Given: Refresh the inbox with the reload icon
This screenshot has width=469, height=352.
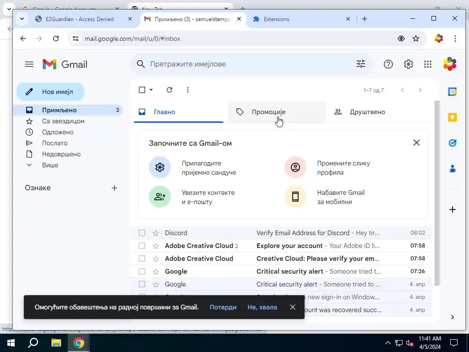Looking at the screenshot, I should click(x=169, y=90).
